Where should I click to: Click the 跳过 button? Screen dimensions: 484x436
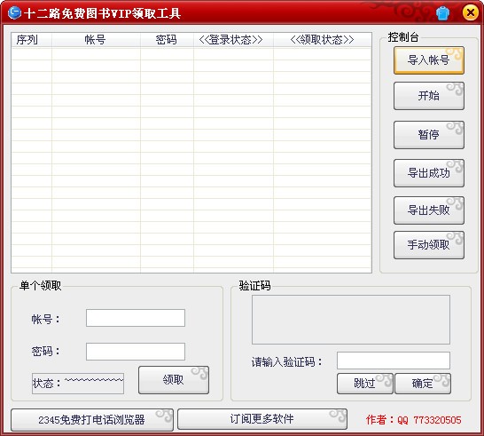(365, 384)
